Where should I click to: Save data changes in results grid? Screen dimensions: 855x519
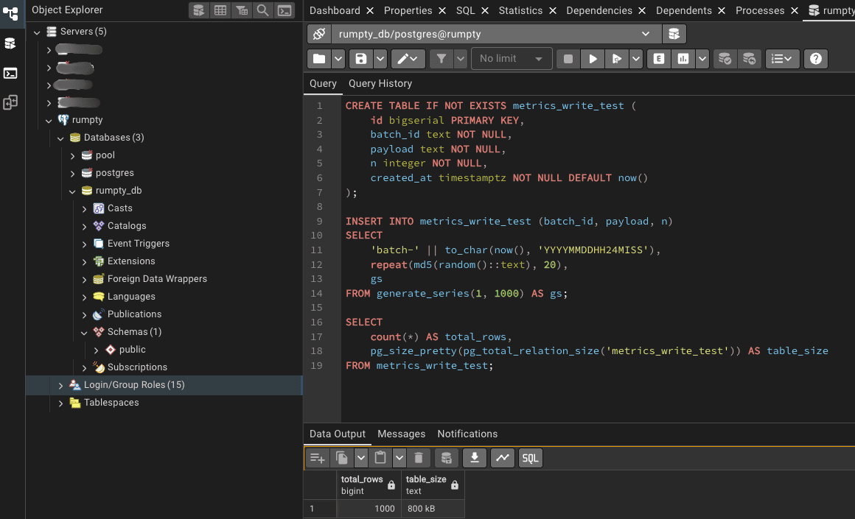coord(447,458)
